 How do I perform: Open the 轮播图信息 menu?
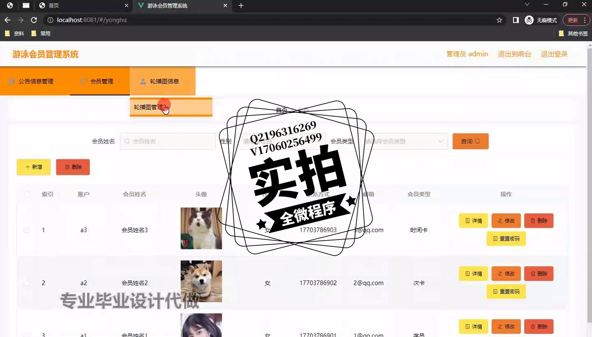(163, 81)
